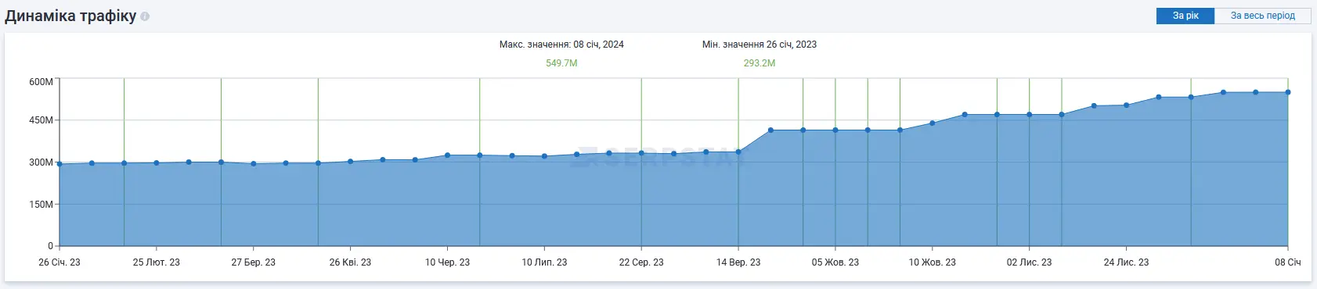The width and height of the screenshot is (1317, 289).
Task: Click the 10 Жов. 23 axis date
Action: (x=932, y=262)
